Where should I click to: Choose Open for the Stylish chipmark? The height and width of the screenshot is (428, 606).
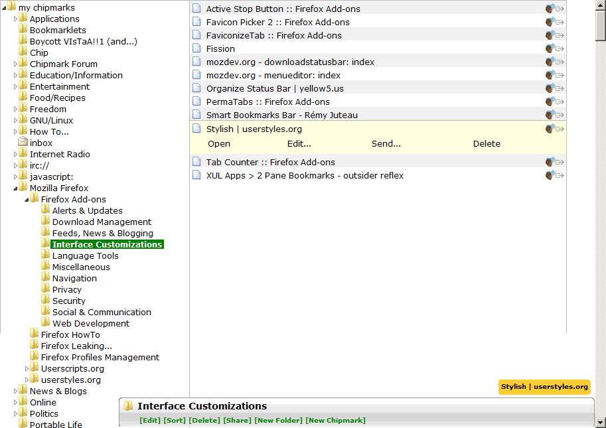click(219, 144)
